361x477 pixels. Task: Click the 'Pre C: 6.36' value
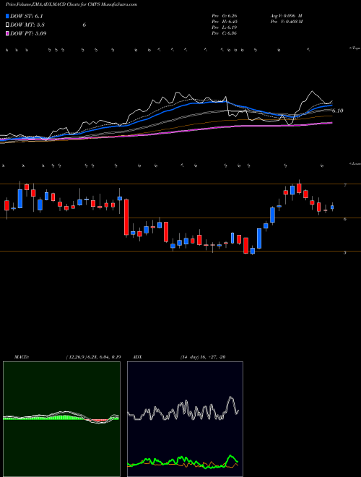pyautogui.click(x=225, y=33)
